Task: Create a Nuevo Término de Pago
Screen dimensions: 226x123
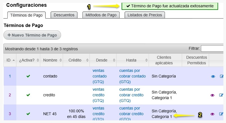Action: point(32,35)
